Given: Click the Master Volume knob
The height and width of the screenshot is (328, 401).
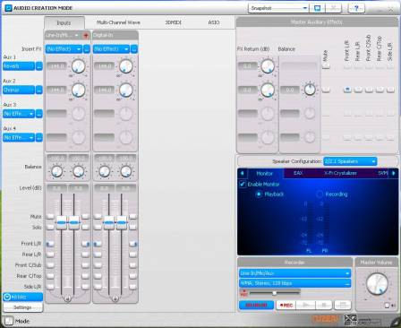Looking at the screenshot, I should tap(377, 284).
